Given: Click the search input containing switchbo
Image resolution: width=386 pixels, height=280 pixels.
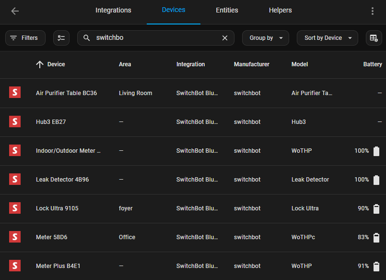Looking at the screenshot, I should [x=153, y=38].
